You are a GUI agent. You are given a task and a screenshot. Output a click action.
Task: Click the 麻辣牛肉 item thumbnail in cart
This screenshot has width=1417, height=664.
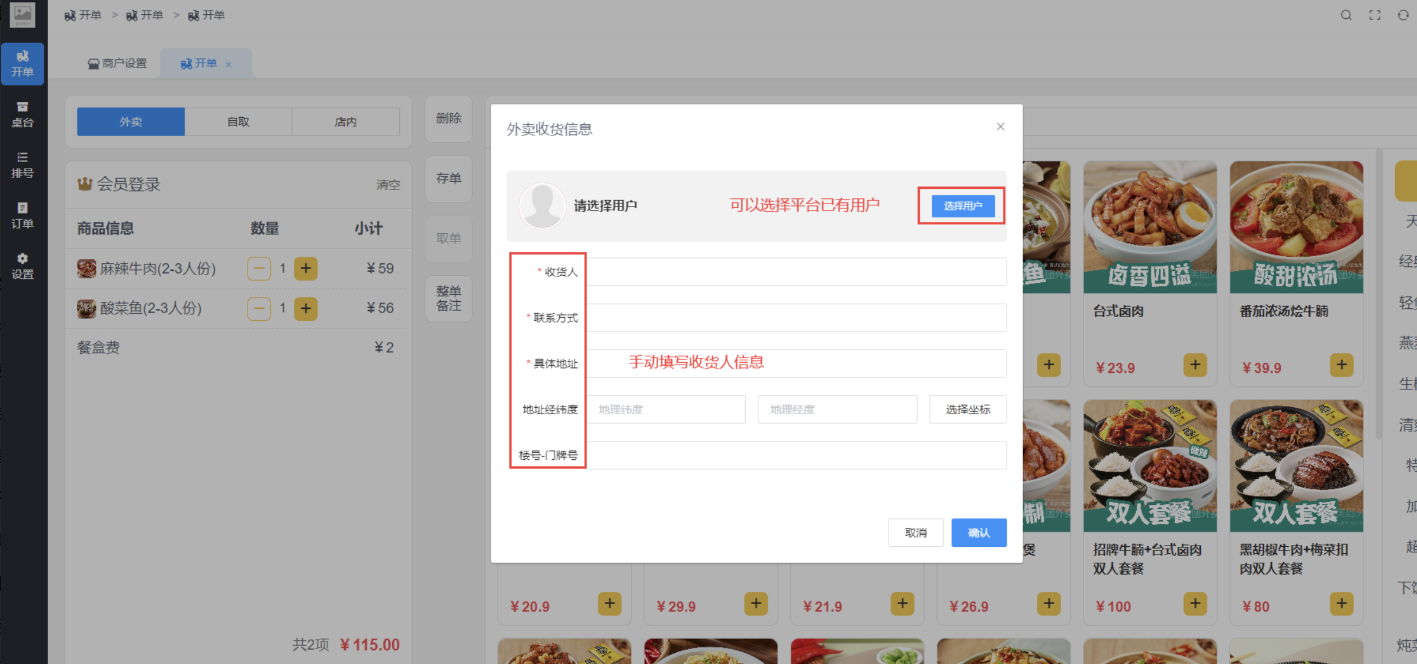pyautogui.click(x=86, y=269)
